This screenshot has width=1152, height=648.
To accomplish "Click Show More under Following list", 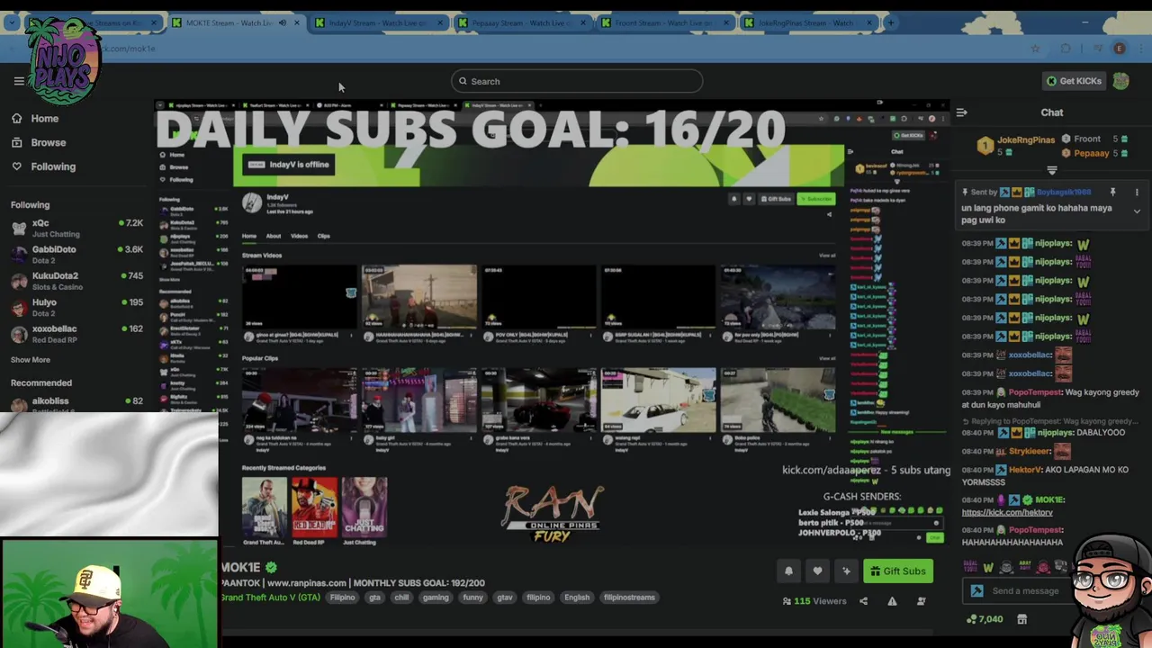I will 31,359.
